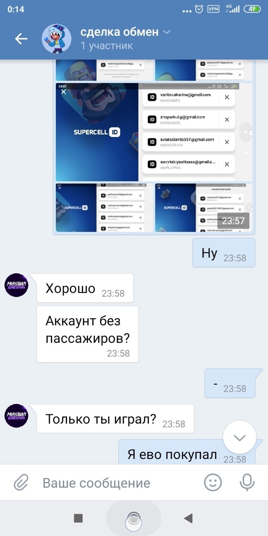This screenshot has width=268, height=536.
Task: Tap sender avatar next to Только ты играл
Action: tap(16, 416)
